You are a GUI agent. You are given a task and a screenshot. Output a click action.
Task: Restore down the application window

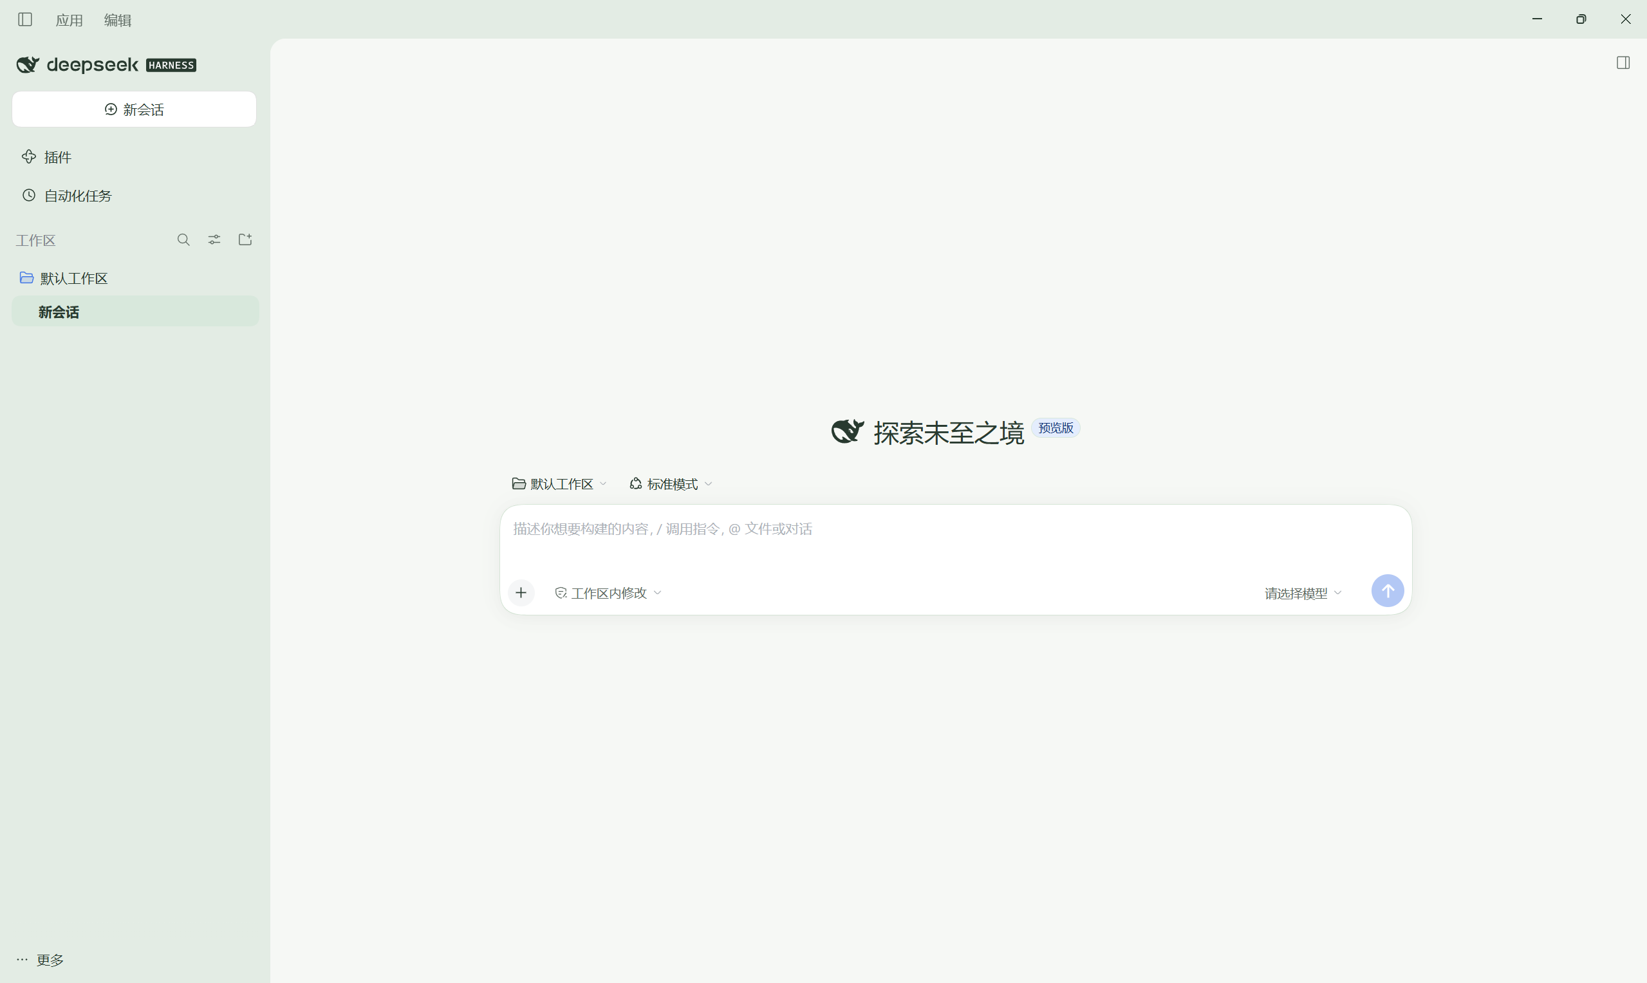click(x=1581, y=19)
